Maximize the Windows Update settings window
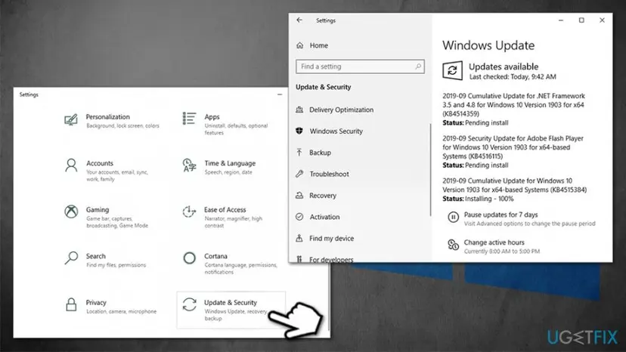Screen dimensions: 626x352 [581, 20]
